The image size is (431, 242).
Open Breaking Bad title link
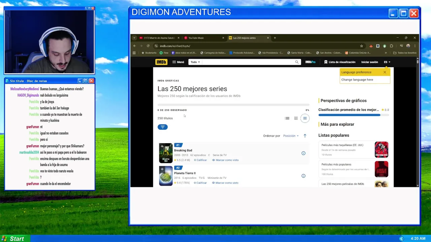coord(183,150)
